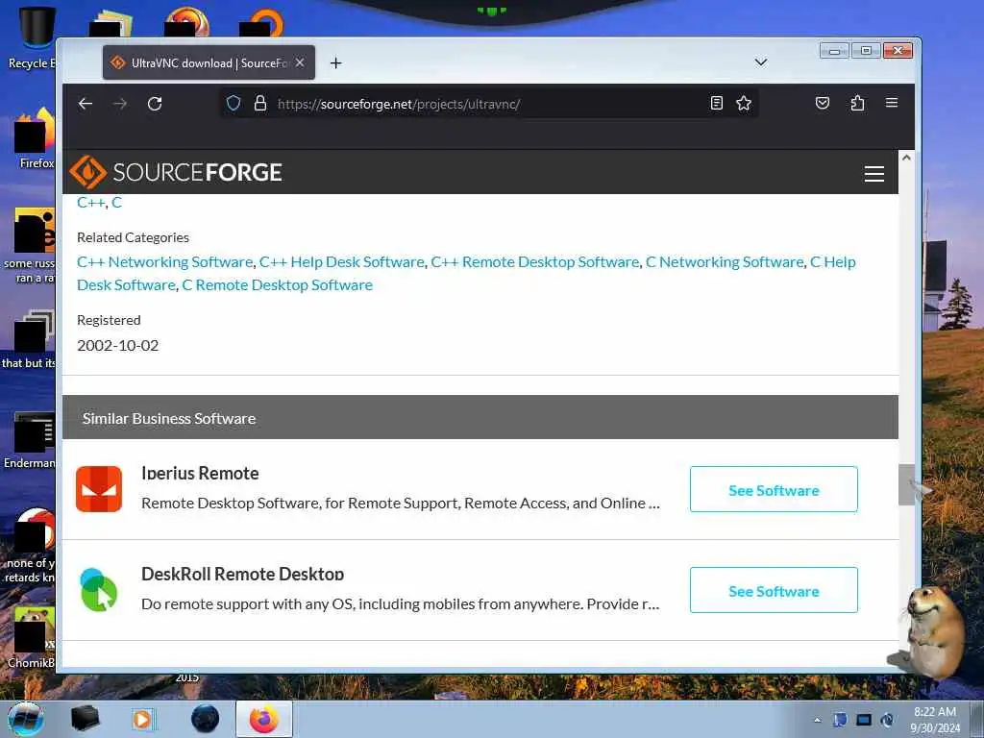Viewport: 984px width, 738px height.
Task: Select the ChomikBox desktop icon
Action: coord(32,637)
